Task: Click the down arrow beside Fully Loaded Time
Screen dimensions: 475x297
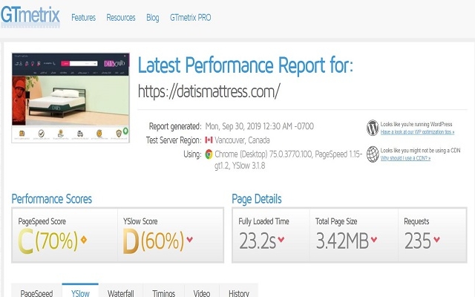Action: [281, 239]
